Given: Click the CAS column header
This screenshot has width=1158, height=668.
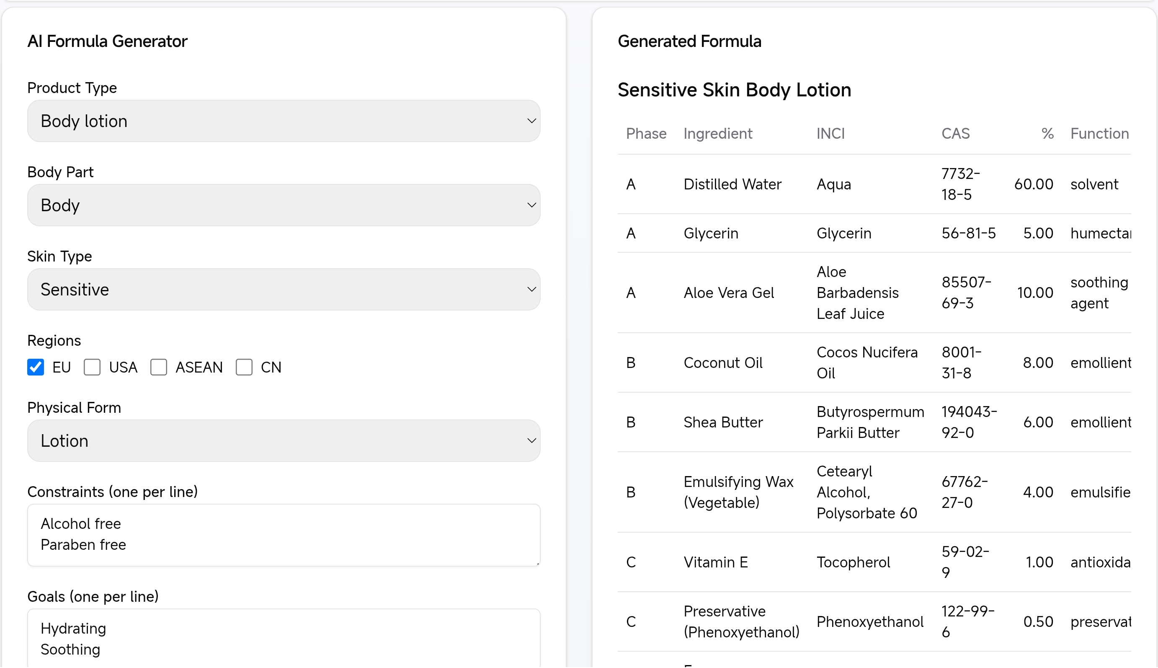Looking at the screenshot, I should point(956,134).
